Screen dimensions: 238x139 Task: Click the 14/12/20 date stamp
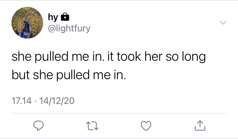point(57,101)
